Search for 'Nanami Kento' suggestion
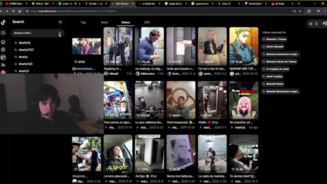This screenshot has height=184, width=327. [273, 84]
